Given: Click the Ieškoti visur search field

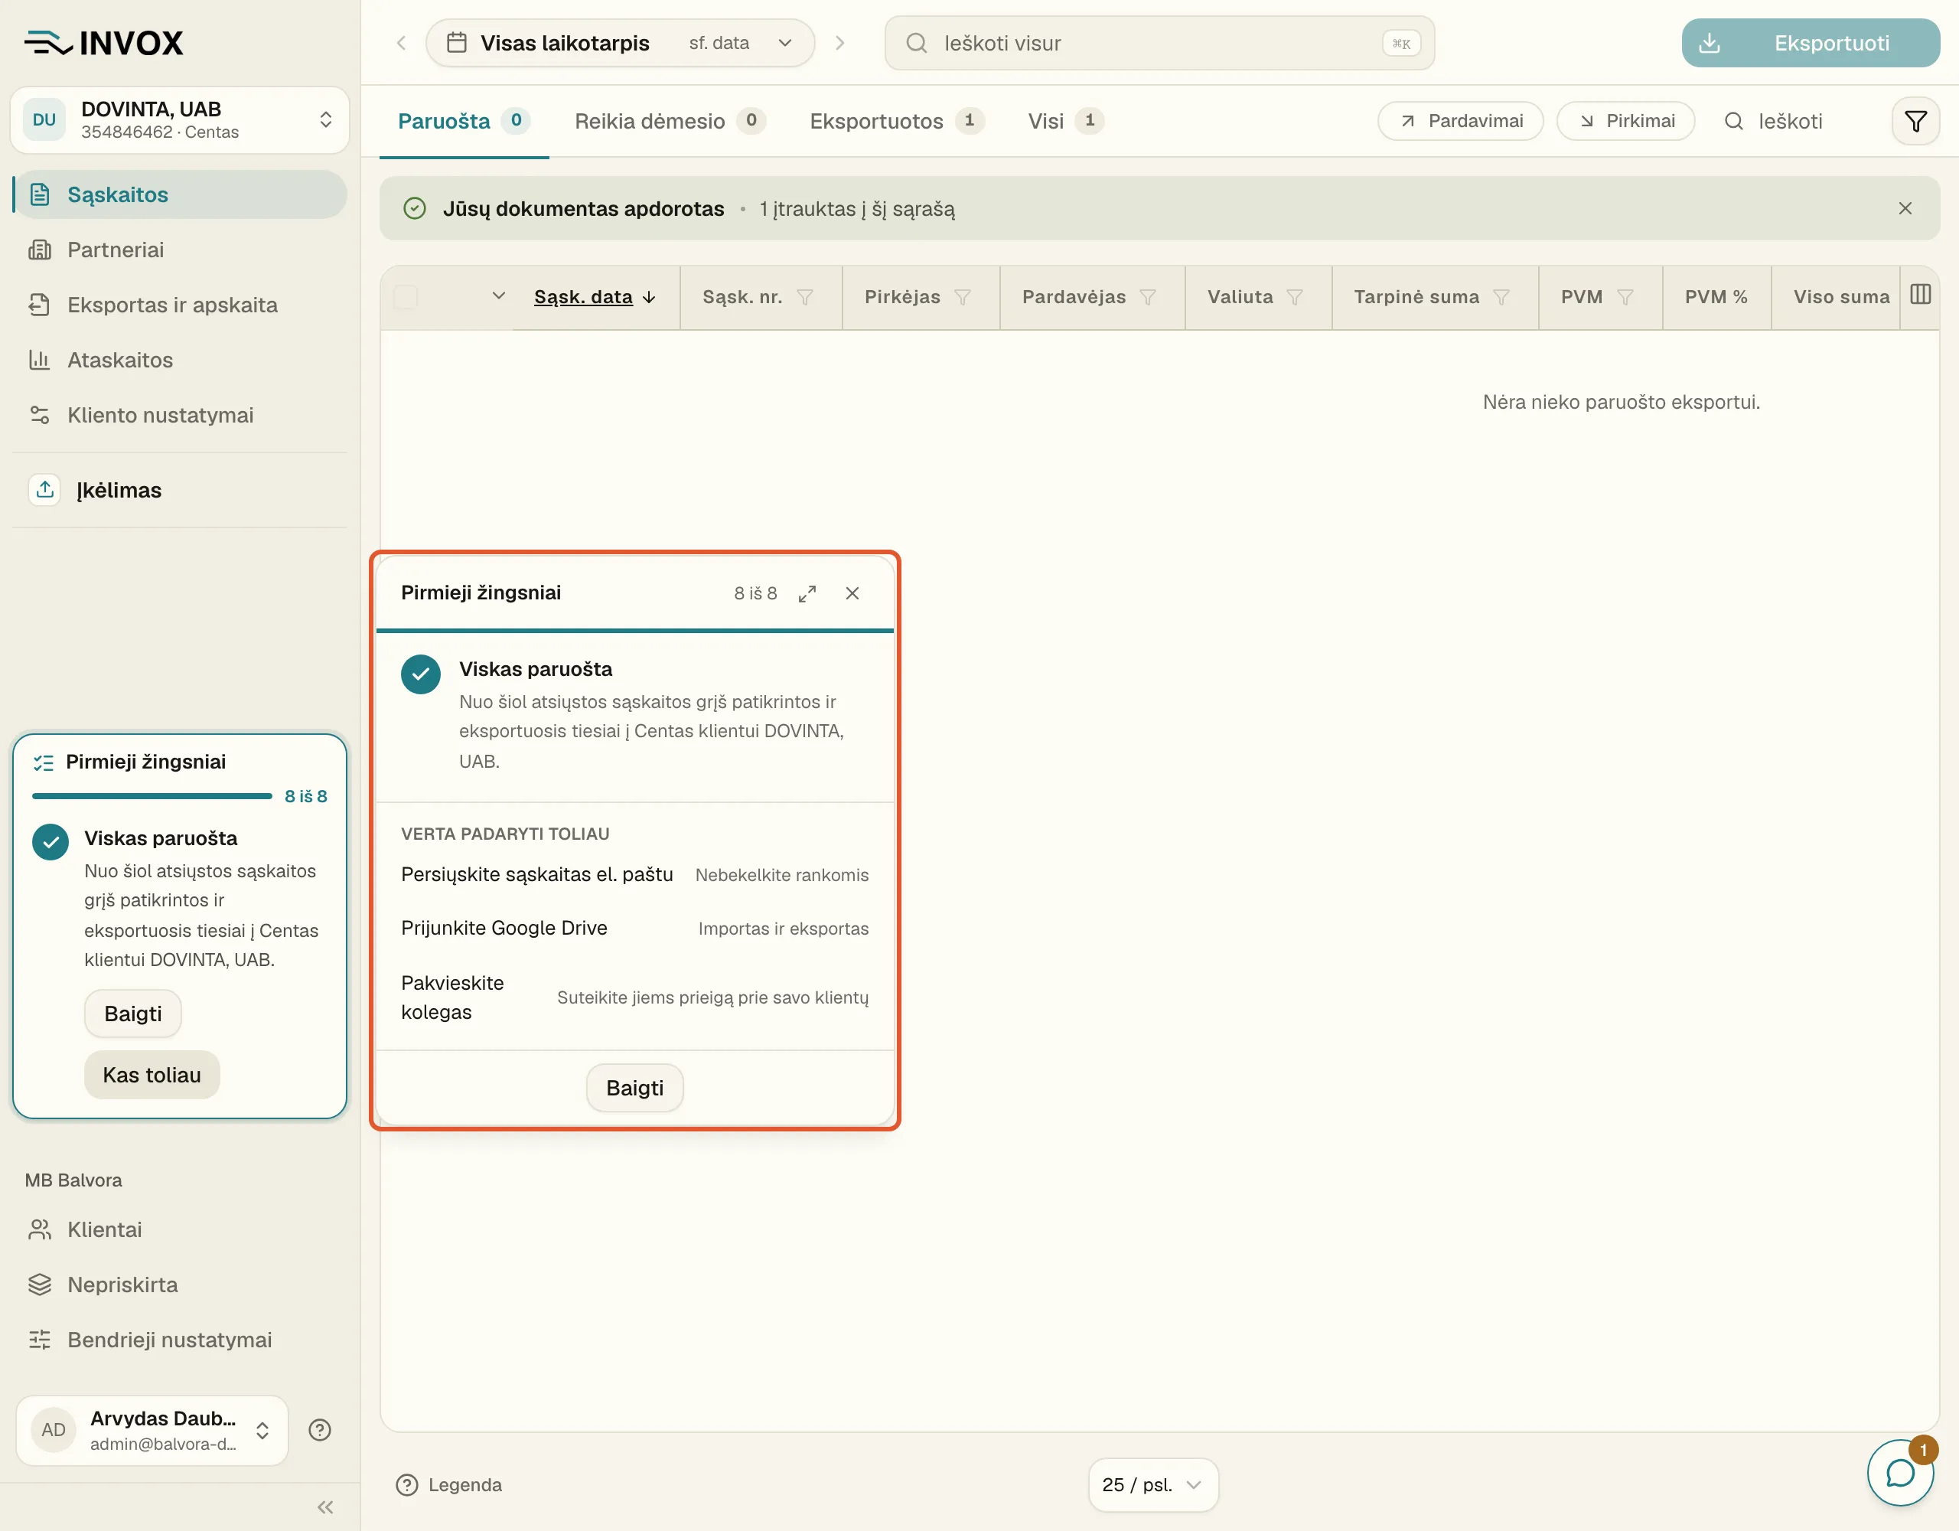Looking at the screenshot, I should click(x=1159, y=43).
